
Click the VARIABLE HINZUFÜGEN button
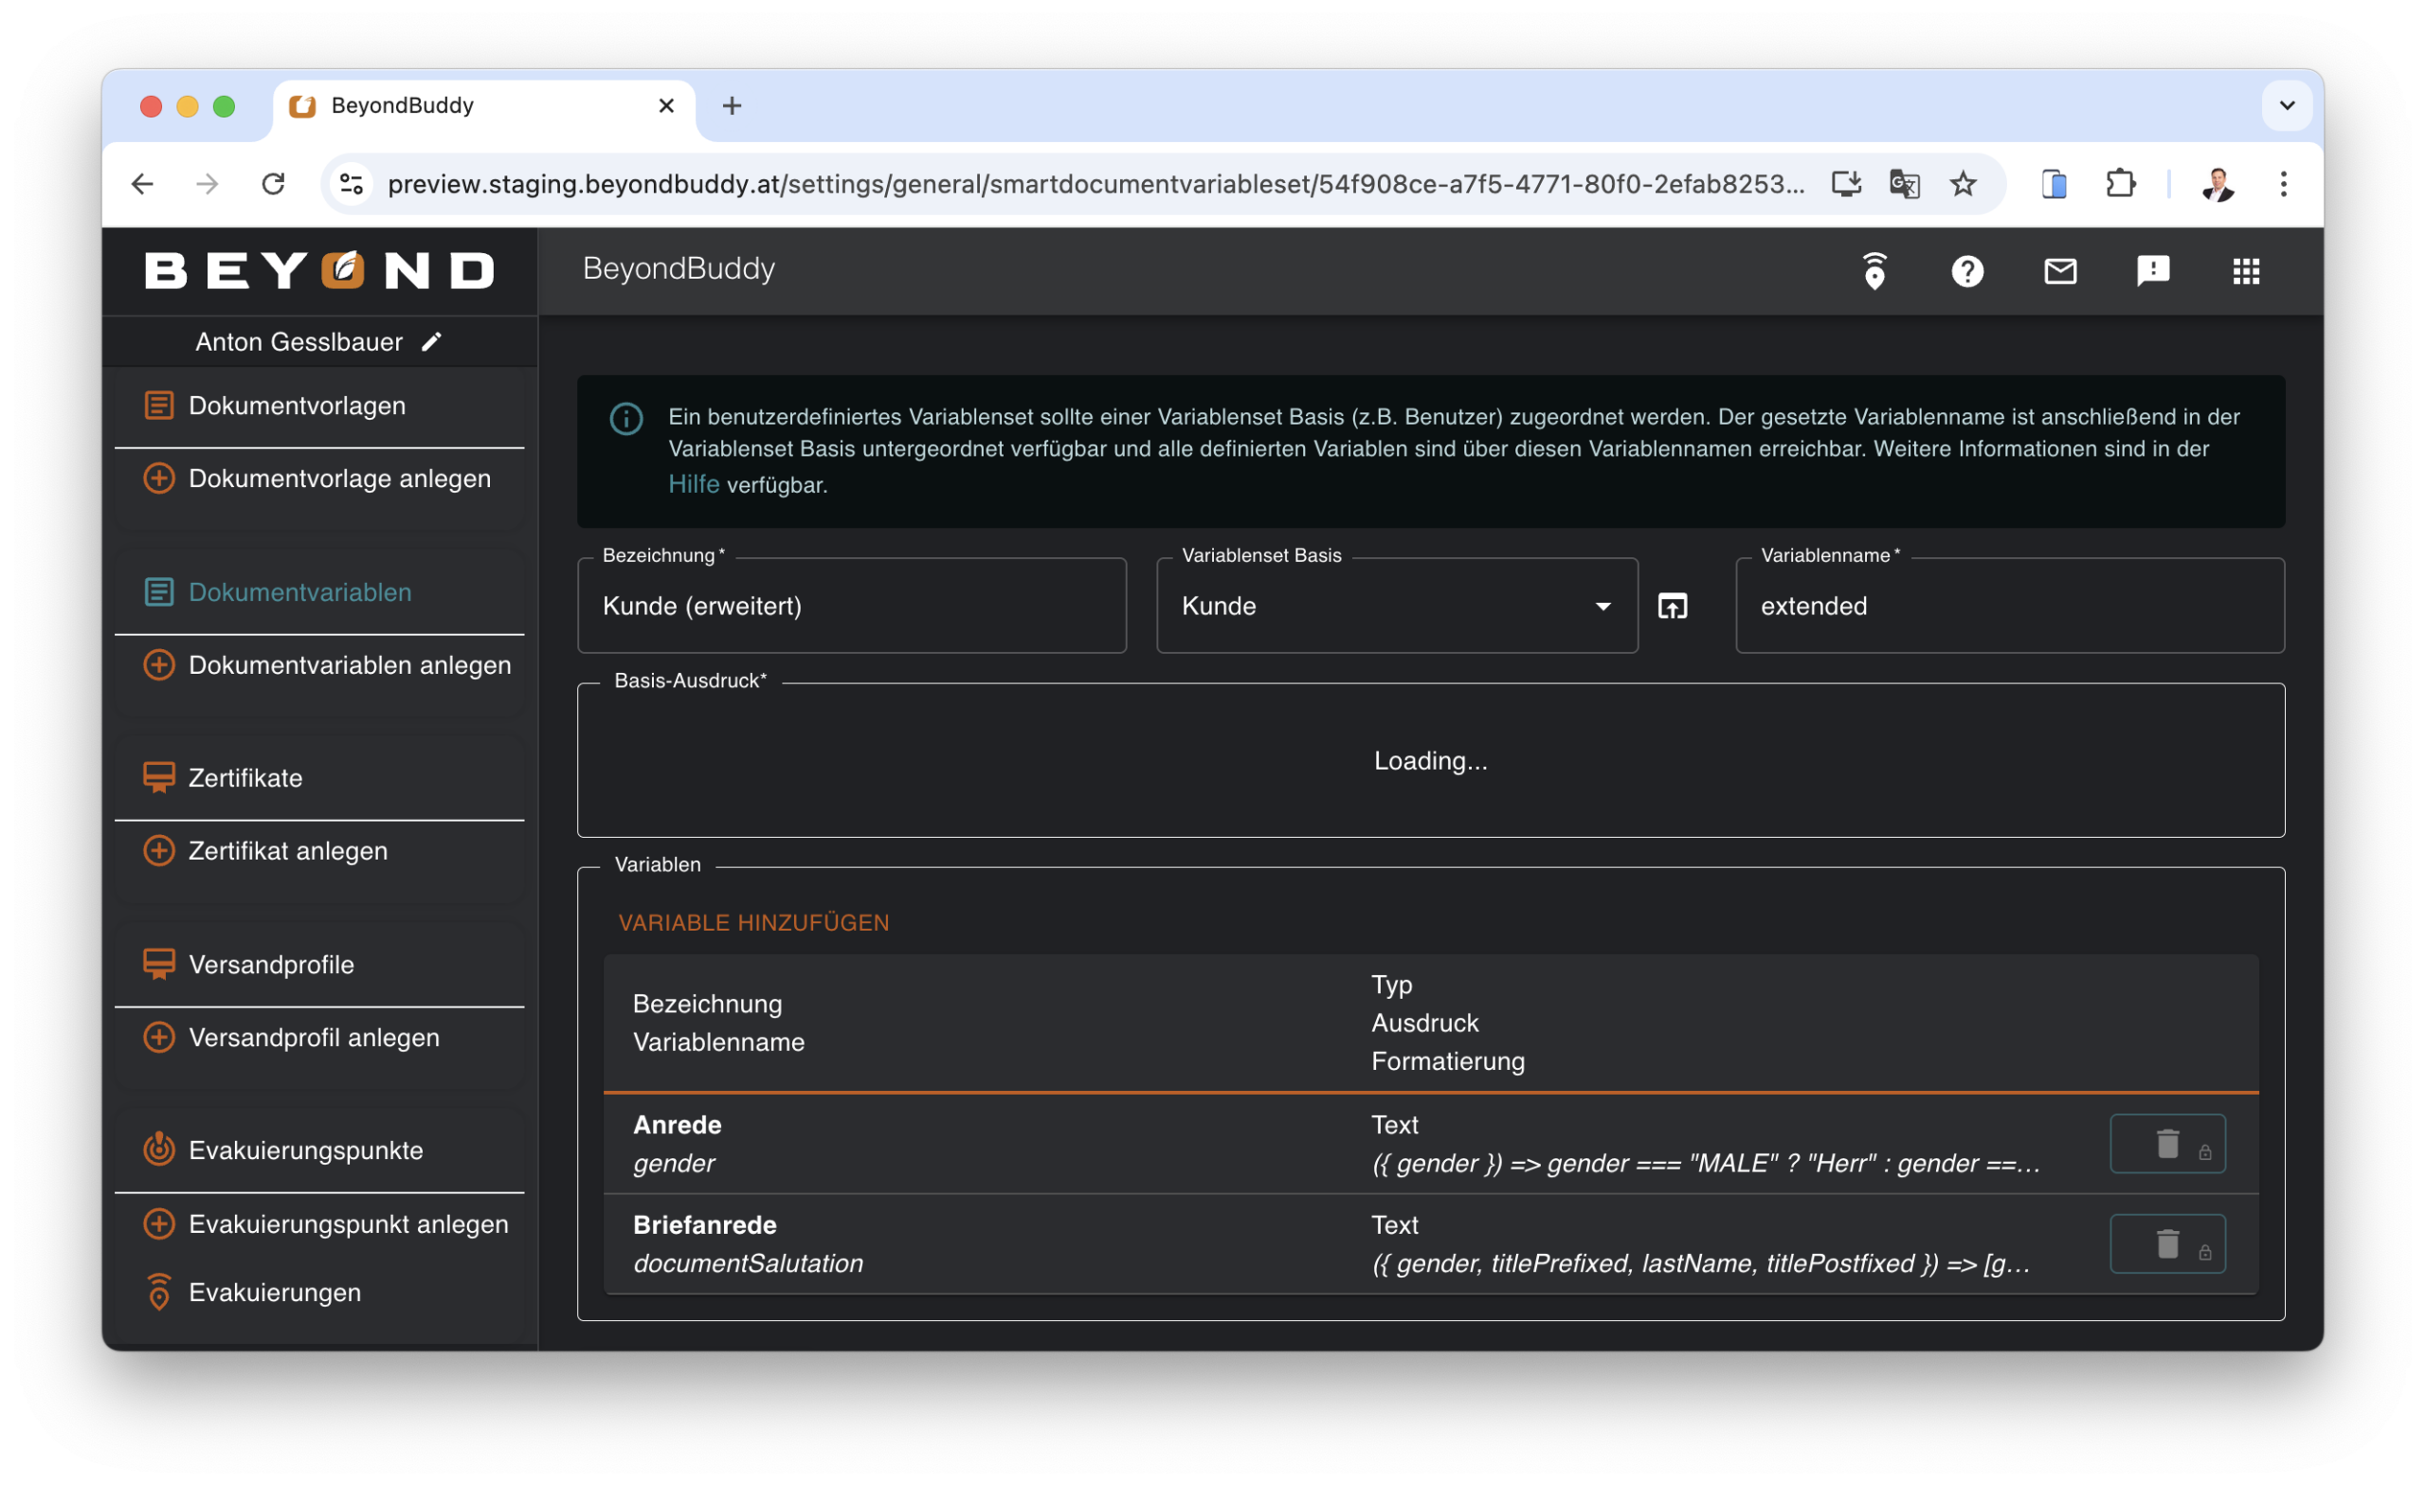pyautogui.click(x=753, y=923)
